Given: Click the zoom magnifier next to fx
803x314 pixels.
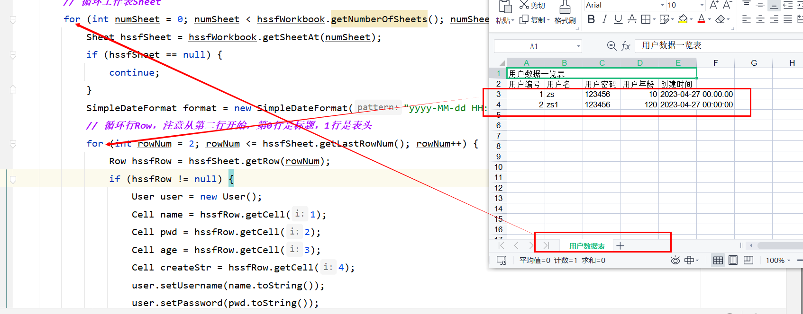Looking at the screenshot, I should 611,45.
